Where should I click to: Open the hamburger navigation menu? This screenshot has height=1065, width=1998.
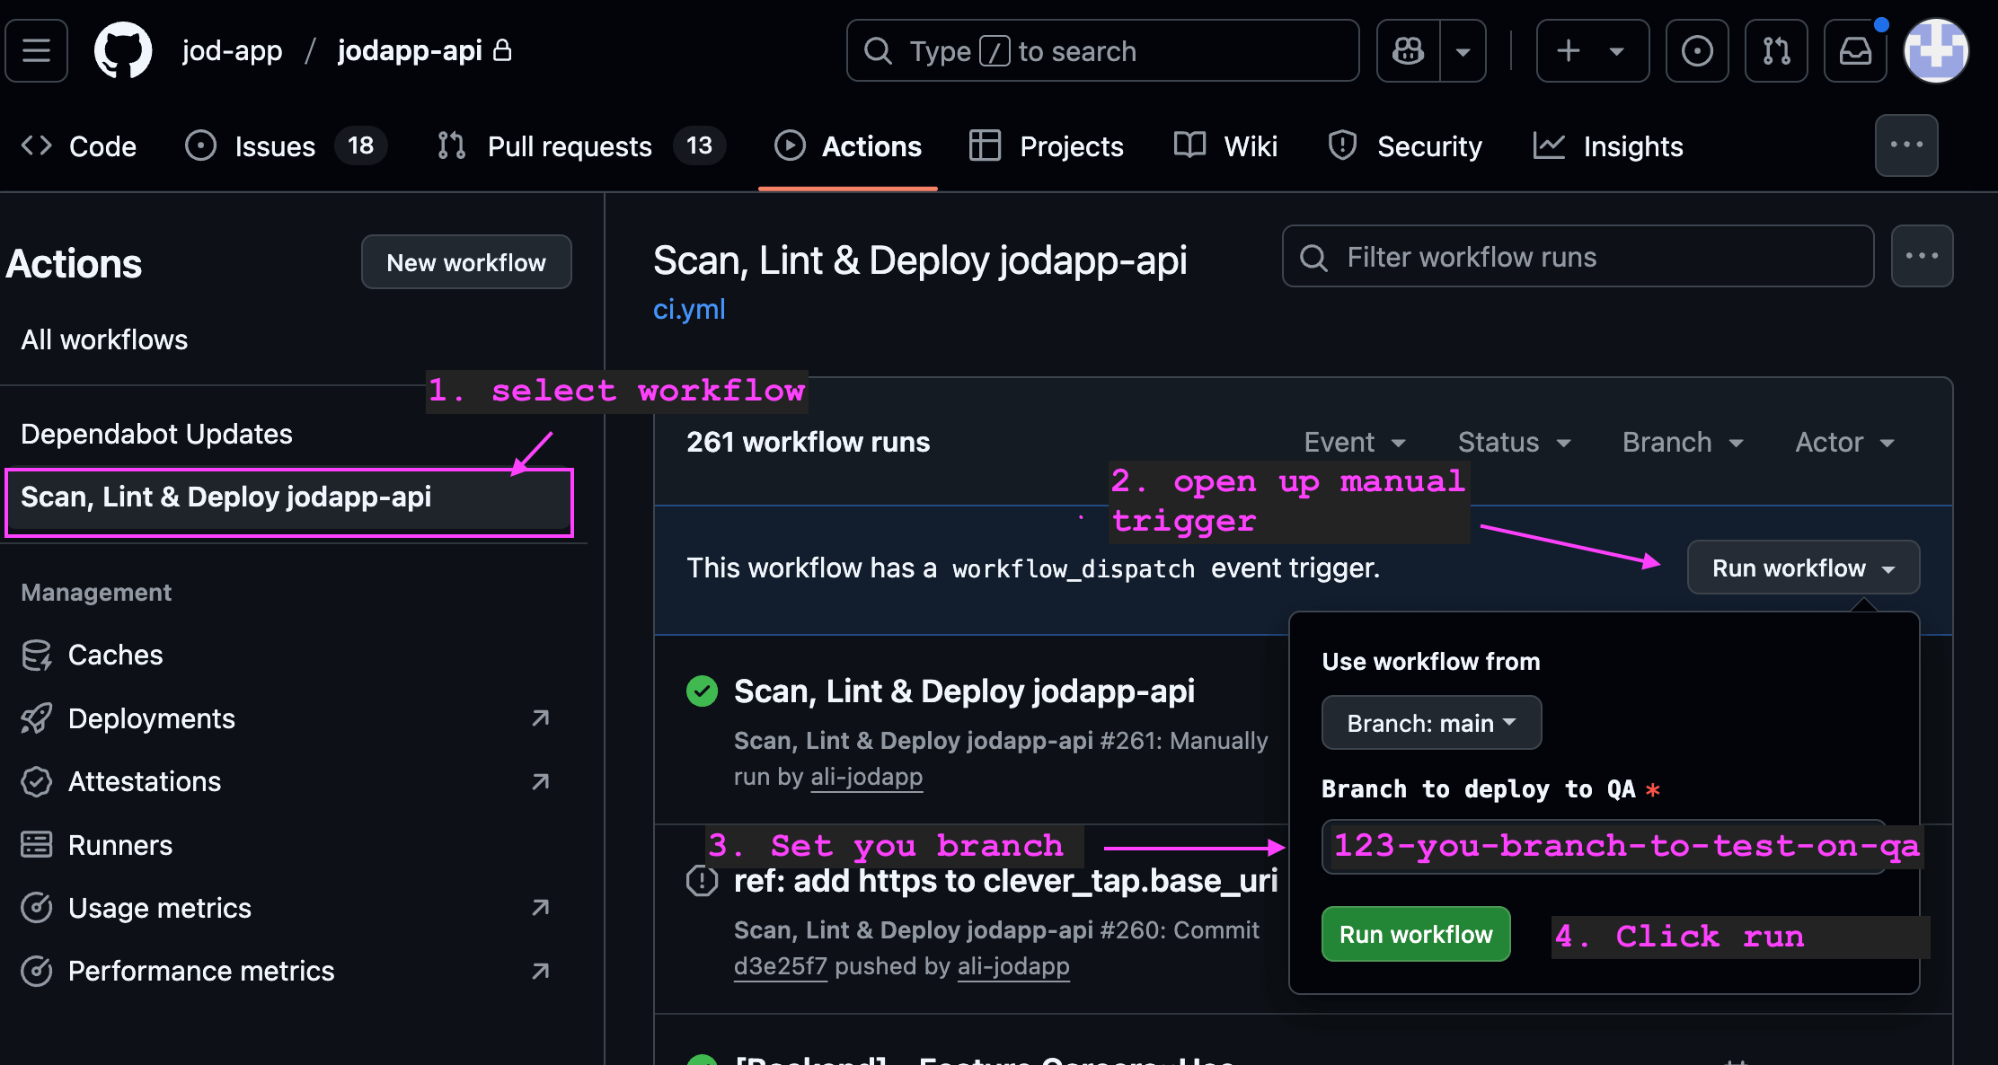pos(36,51)
